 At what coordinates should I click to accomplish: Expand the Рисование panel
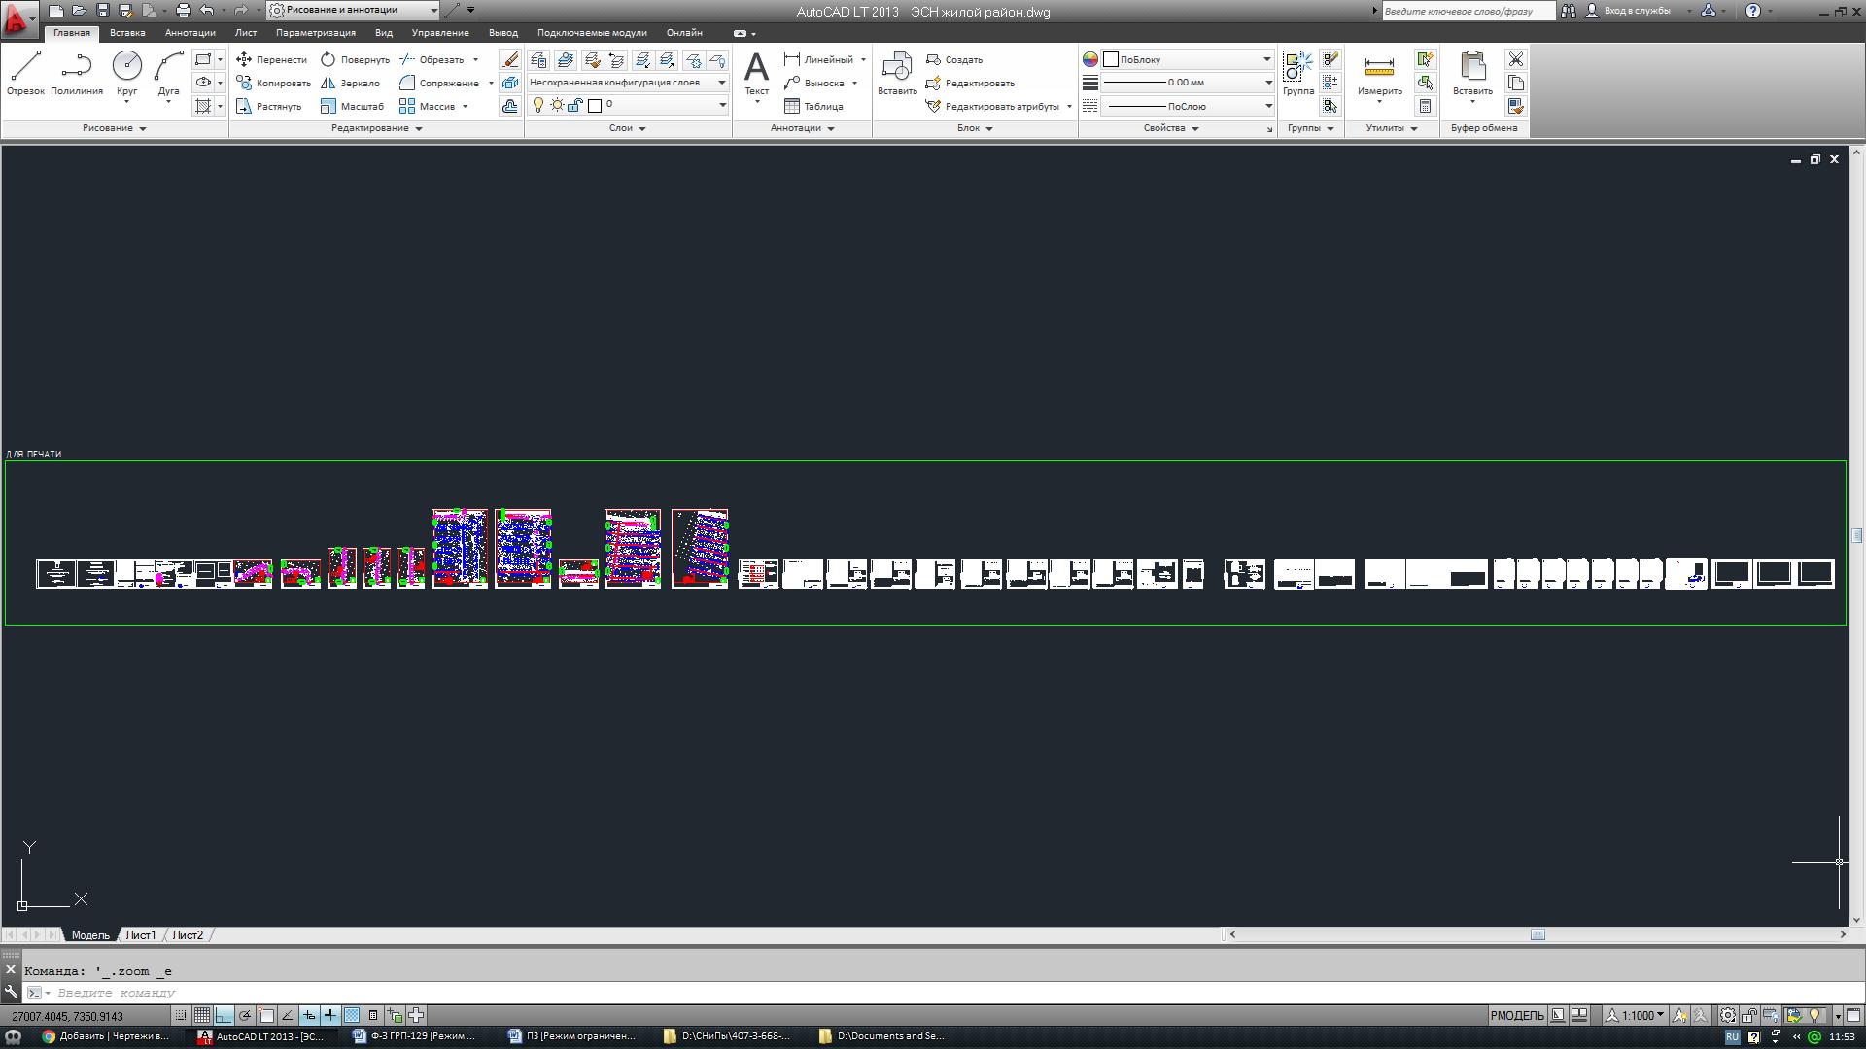[x=115, y=128]
